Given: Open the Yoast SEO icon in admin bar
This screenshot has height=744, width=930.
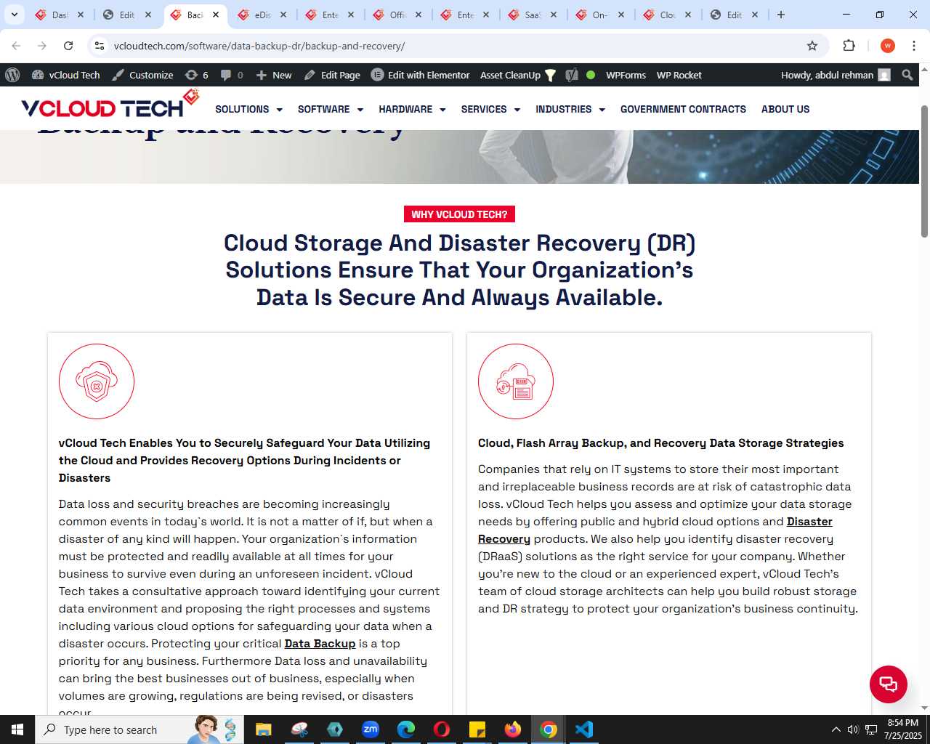Looking at the screenshot, I should (x=572, y=75).
